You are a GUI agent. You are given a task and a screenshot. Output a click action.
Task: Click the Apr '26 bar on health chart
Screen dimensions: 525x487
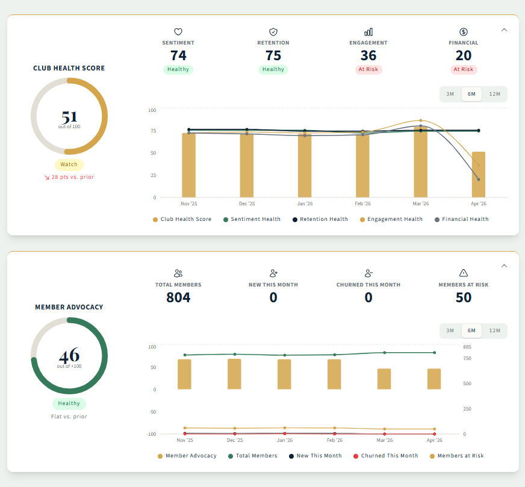(478, 175)
